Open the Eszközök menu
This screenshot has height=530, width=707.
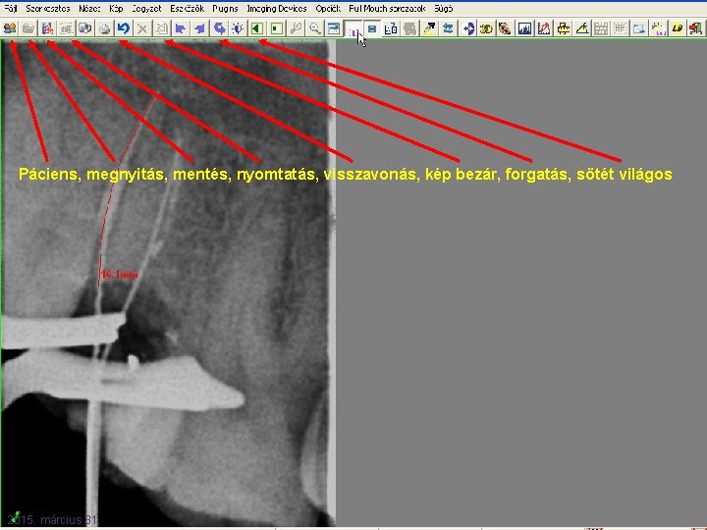pyautogui.click(x=188, y=9)
